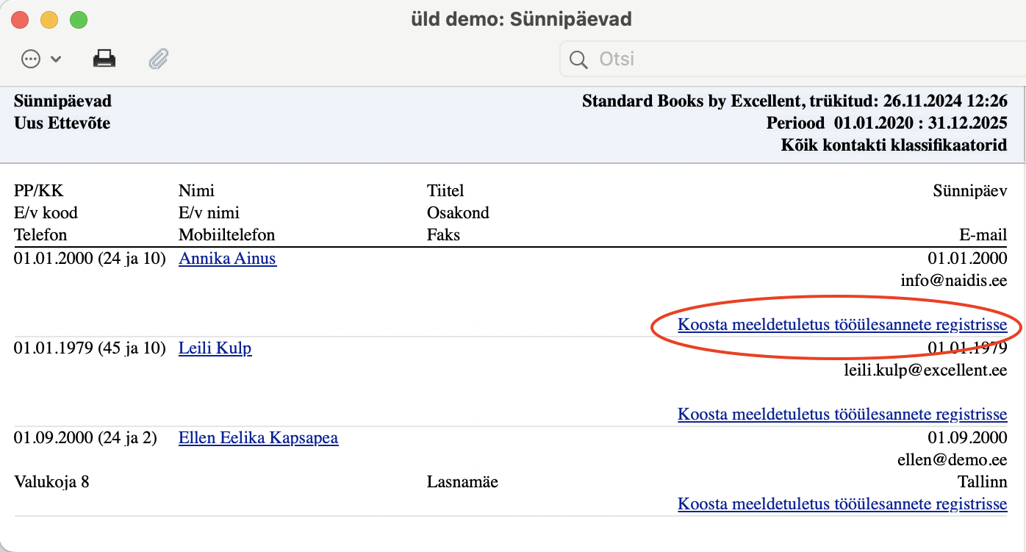Focus the Otsi search field

point(792,59)
